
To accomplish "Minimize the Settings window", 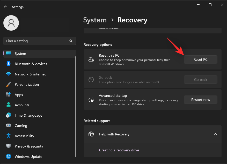I will [x=198, y=5].
